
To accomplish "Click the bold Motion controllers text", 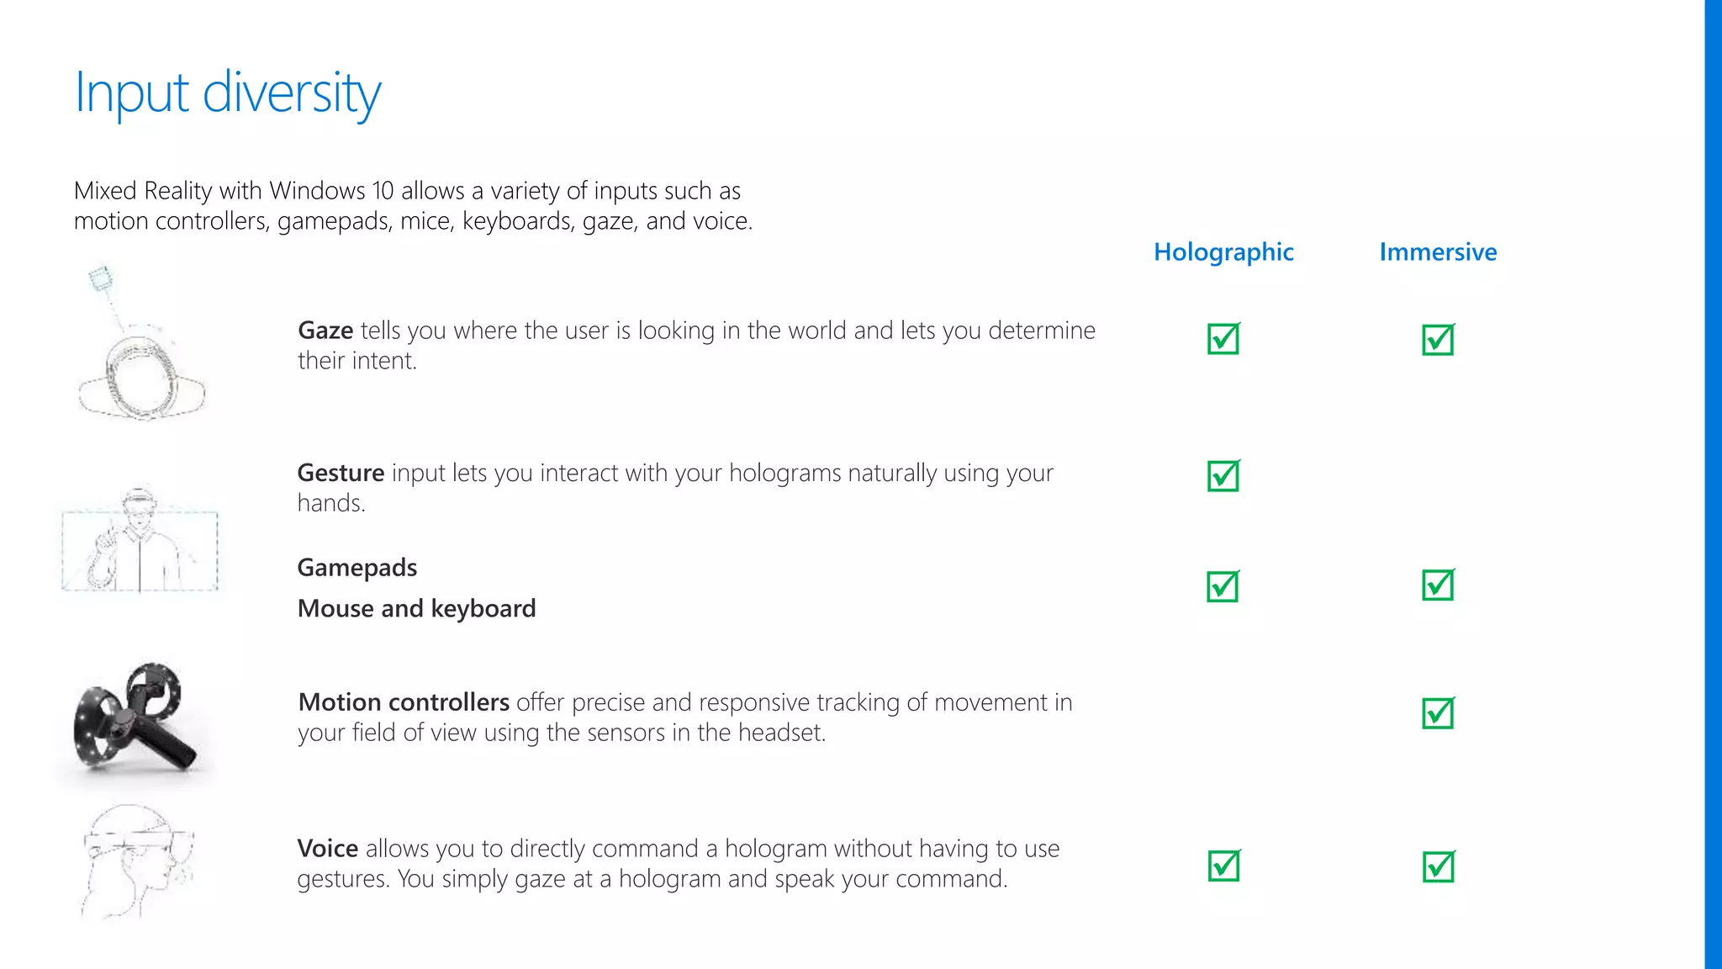I will click(x=404, y=702).
